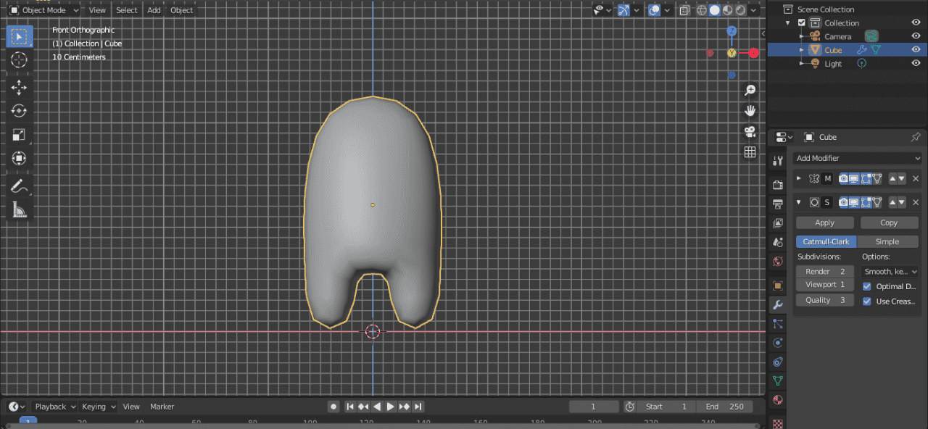Hide the Camera in the outliner
This screenshot has width=928, height=429.
coord(916,36)
